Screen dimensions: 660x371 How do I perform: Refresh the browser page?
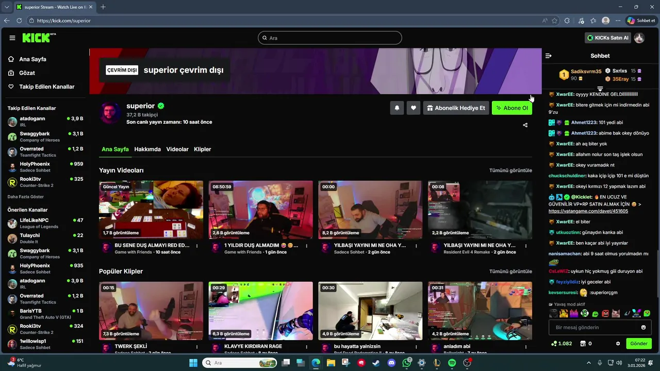[x=19, y=21]
